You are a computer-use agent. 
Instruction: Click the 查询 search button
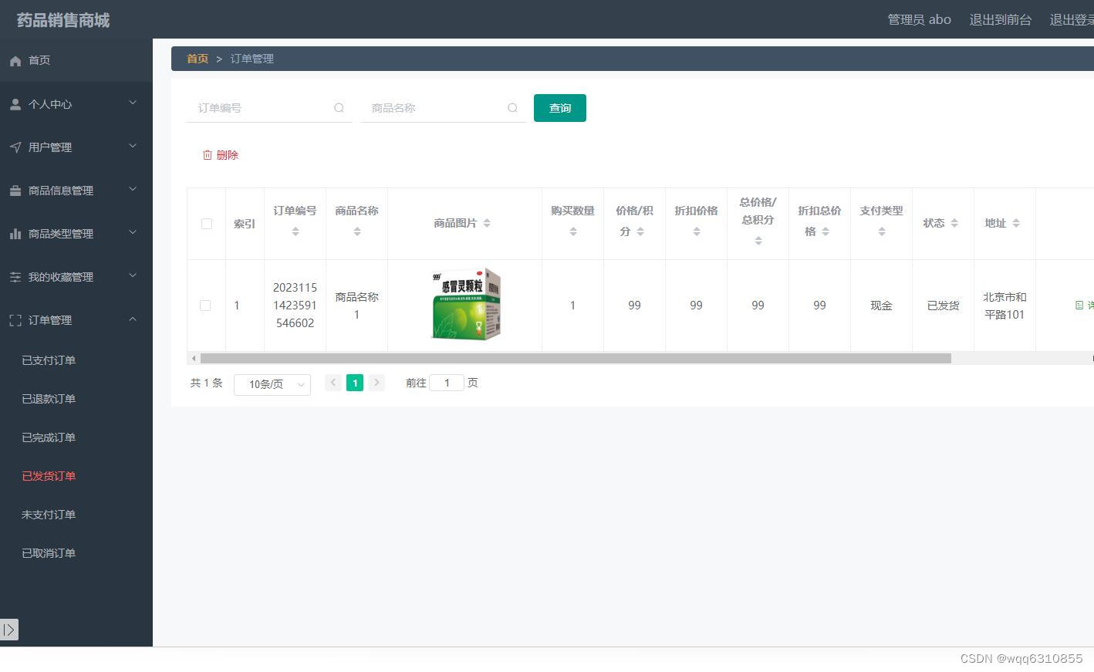pos(560,108)
